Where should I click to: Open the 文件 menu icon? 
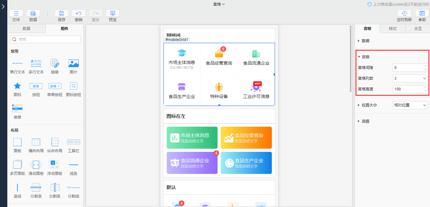(x=16, y=13)
